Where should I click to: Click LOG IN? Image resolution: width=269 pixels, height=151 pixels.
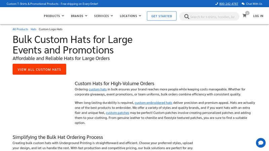coord(258,16)
